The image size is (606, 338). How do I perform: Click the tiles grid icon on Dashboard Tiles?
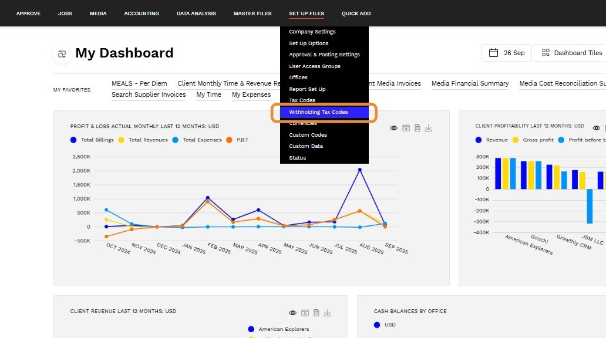pos(546,53)
